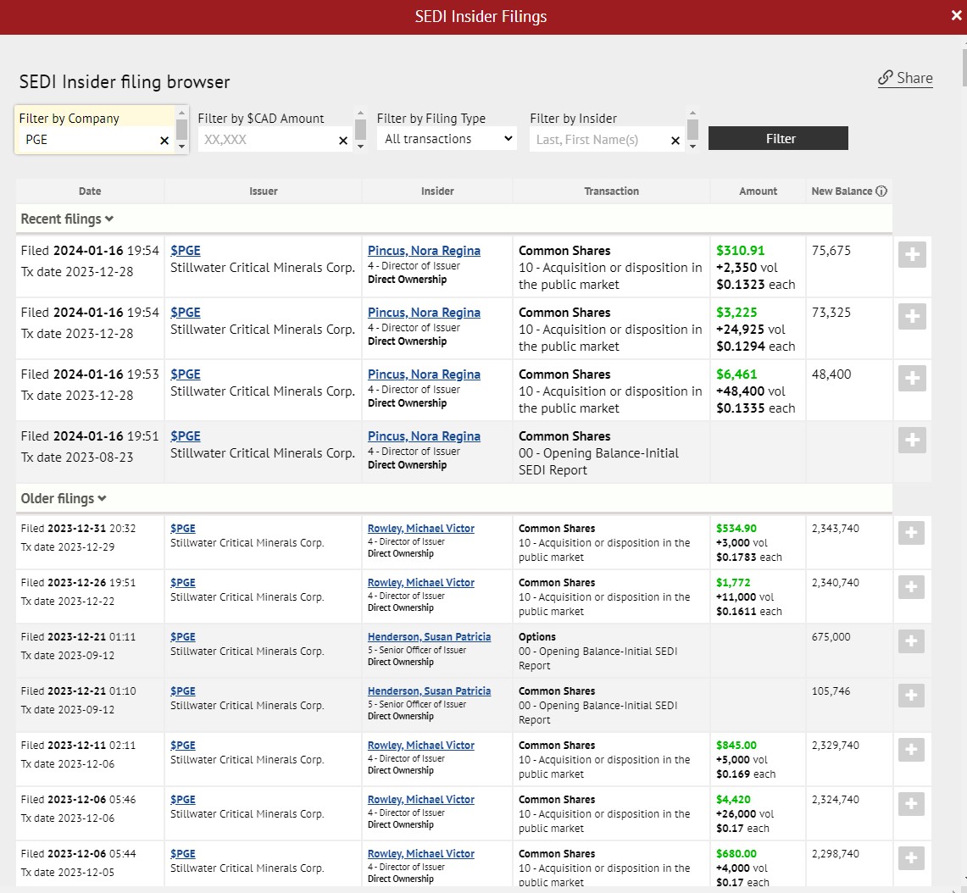Expand the $1,772 Rowley filing row

(x=911, y=587)
